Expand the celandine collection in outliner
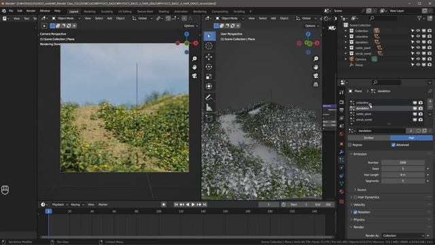The width and height of the screenshot is (435, 245). click(x=346, y=37)
